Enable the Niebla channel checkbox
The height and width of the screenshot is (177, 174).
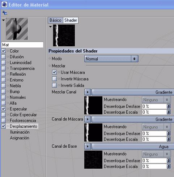(3, 85)
